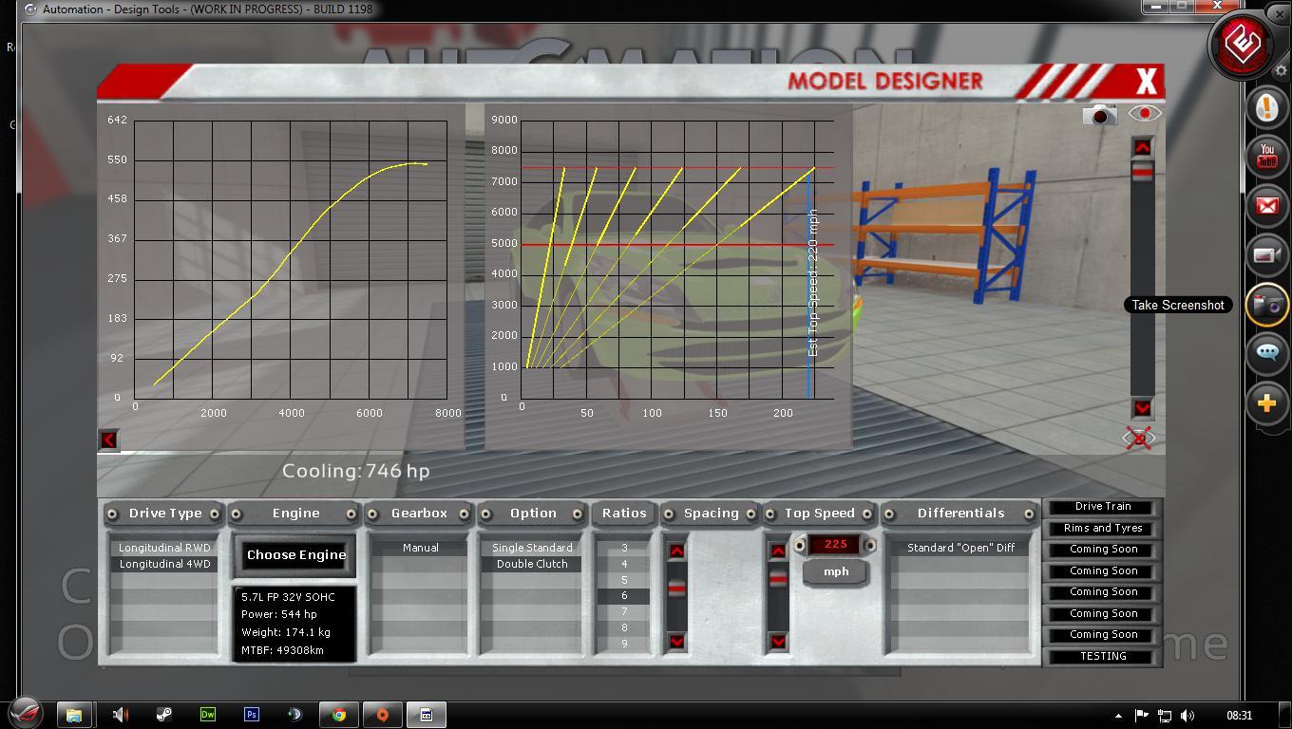Open the YouTube overlay icon
Image resolution: width=1292 pixels, height=729 pixels.
(1267, 157)
